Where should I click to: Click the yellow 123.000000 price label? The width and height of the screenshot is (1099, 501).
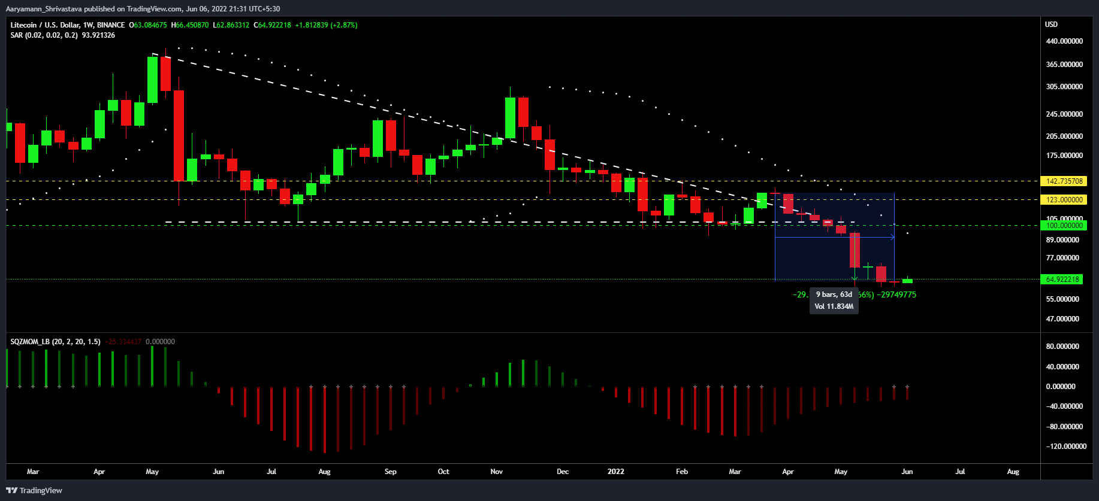1064,200
